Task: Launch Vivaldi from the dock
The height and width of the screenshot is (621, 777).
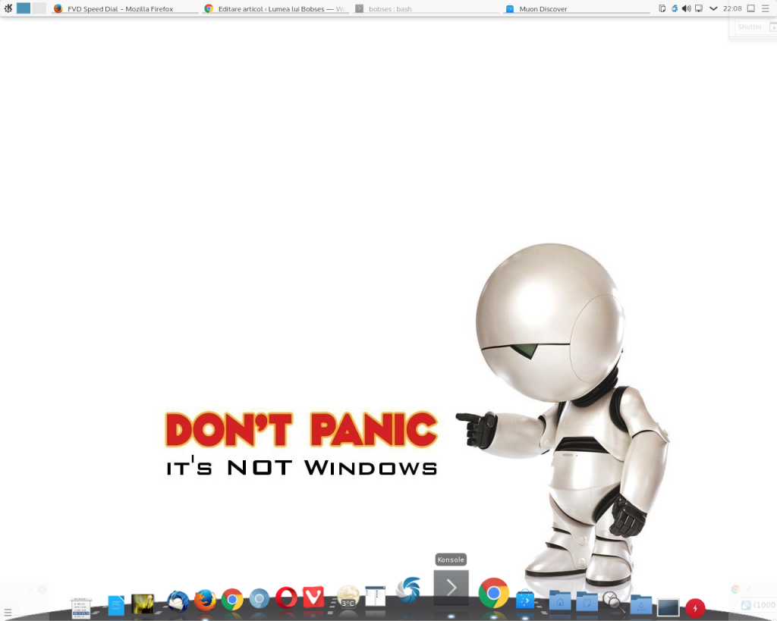Action: point(313,597)
